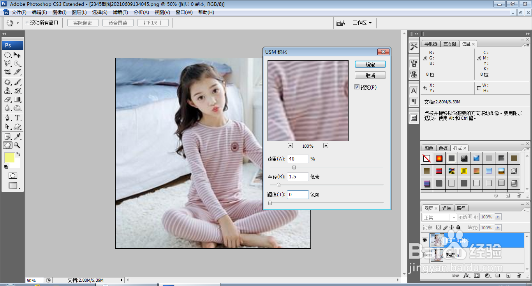Image resolution: width=532 pixels, height=286 pixels.
Task: Select the Move tool
Action: click(x=18, y=55)
